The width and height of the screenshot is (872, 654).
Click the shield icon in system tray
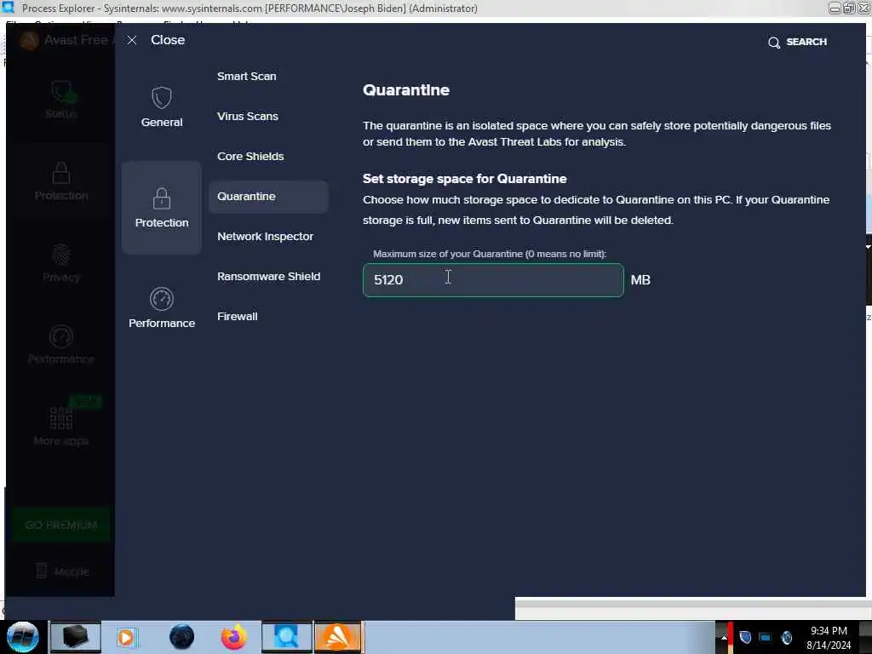pos(745,637)
